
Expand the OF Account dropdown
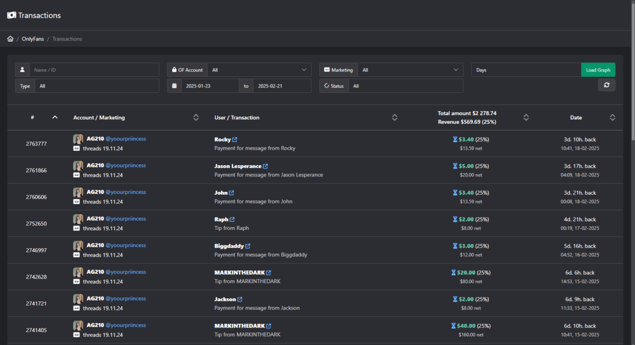click(259, 70)
